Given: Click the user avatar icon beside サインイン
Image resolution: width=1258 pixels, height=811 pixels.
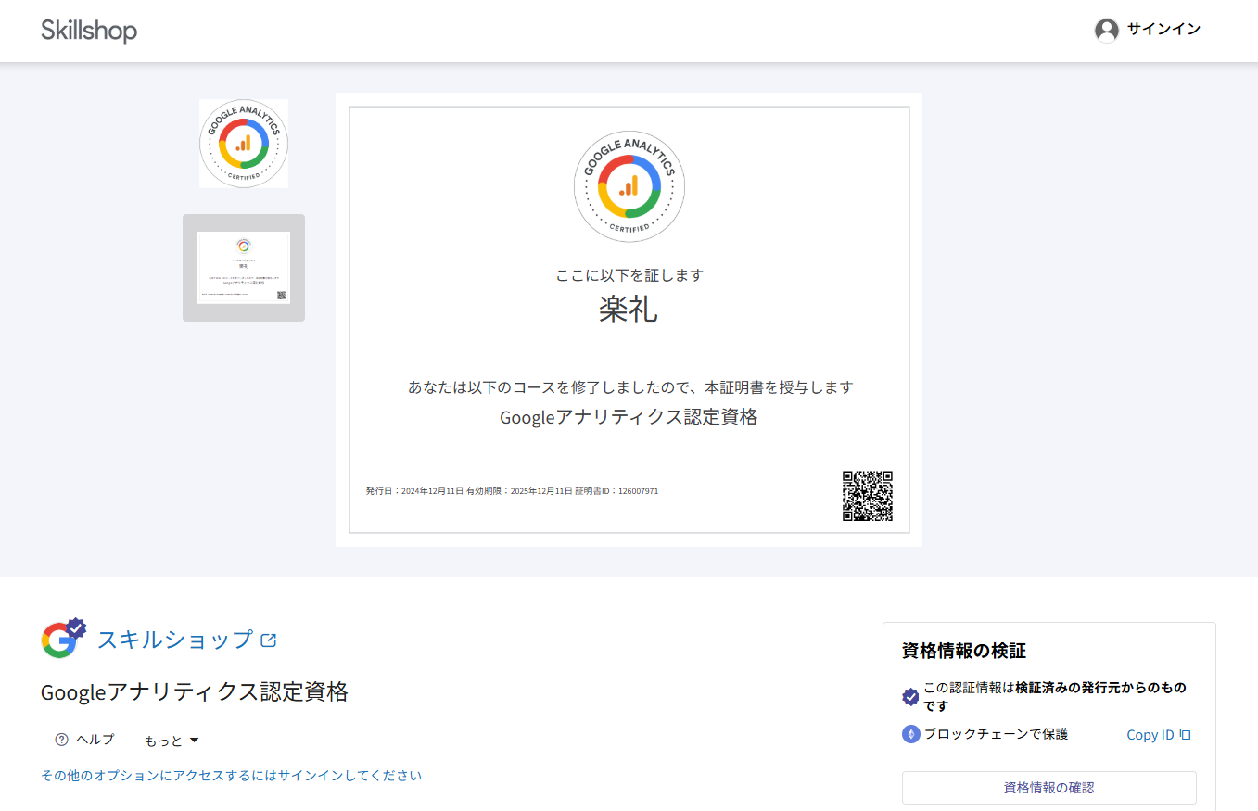Looking at the screenshot, I should pyautogui.click(x=1106, y=30).
